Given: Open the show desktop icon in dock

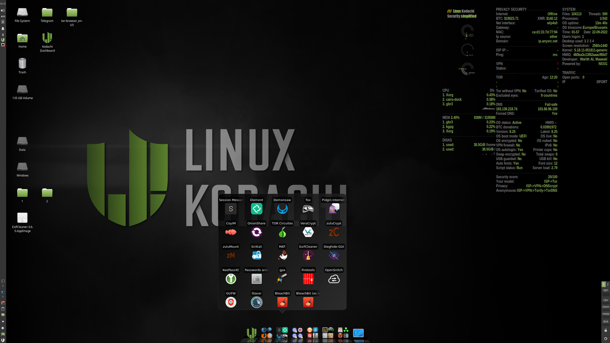Looking at the screenshot, I should point(358,333).
